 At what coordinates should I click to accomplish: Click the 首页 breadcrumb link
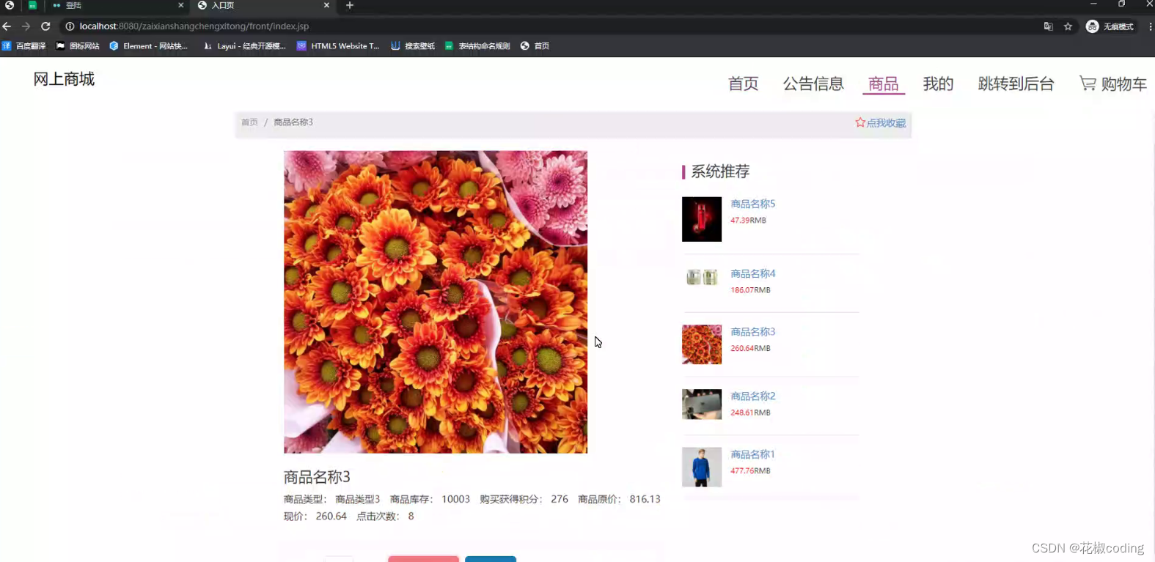(249, 122)
